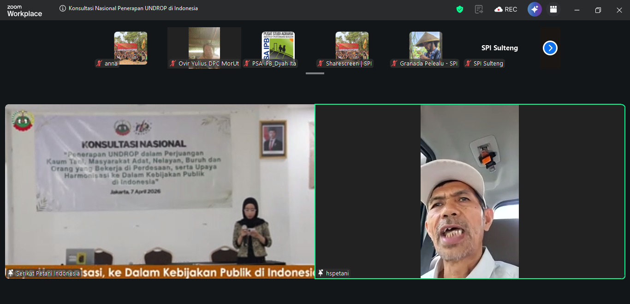Click the green encryption shield icon
This screenshot has width=630, height=304.
459,9
